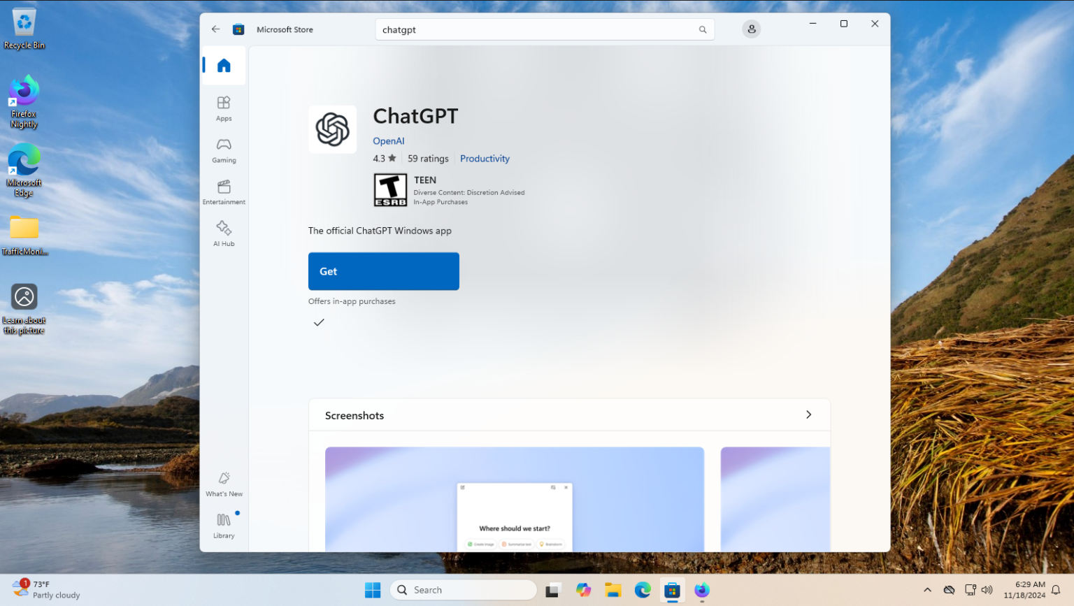Open the What's New section
The image size is (1074, 606).
[x=223, y=484]
